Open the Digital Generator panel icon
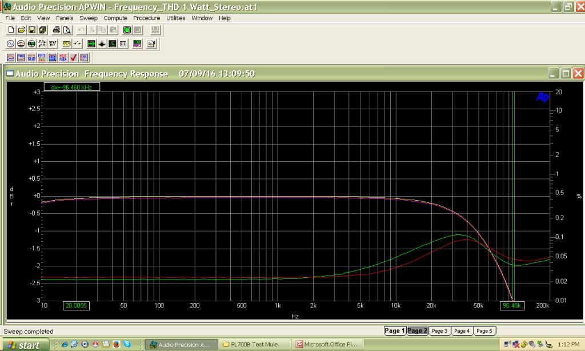This screenshot has width=585, height=351. (x=42, y=43)
